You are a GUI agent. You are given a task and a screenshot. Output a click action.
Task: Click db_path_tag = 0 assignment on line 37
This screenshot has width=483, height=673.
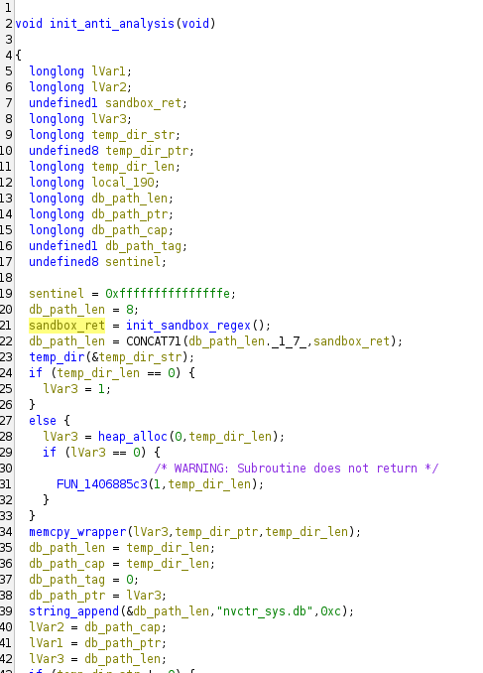pos(83,580)
